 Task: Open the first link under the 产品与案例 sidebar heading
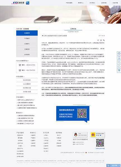pyautogui.click(x=26, y=100)
